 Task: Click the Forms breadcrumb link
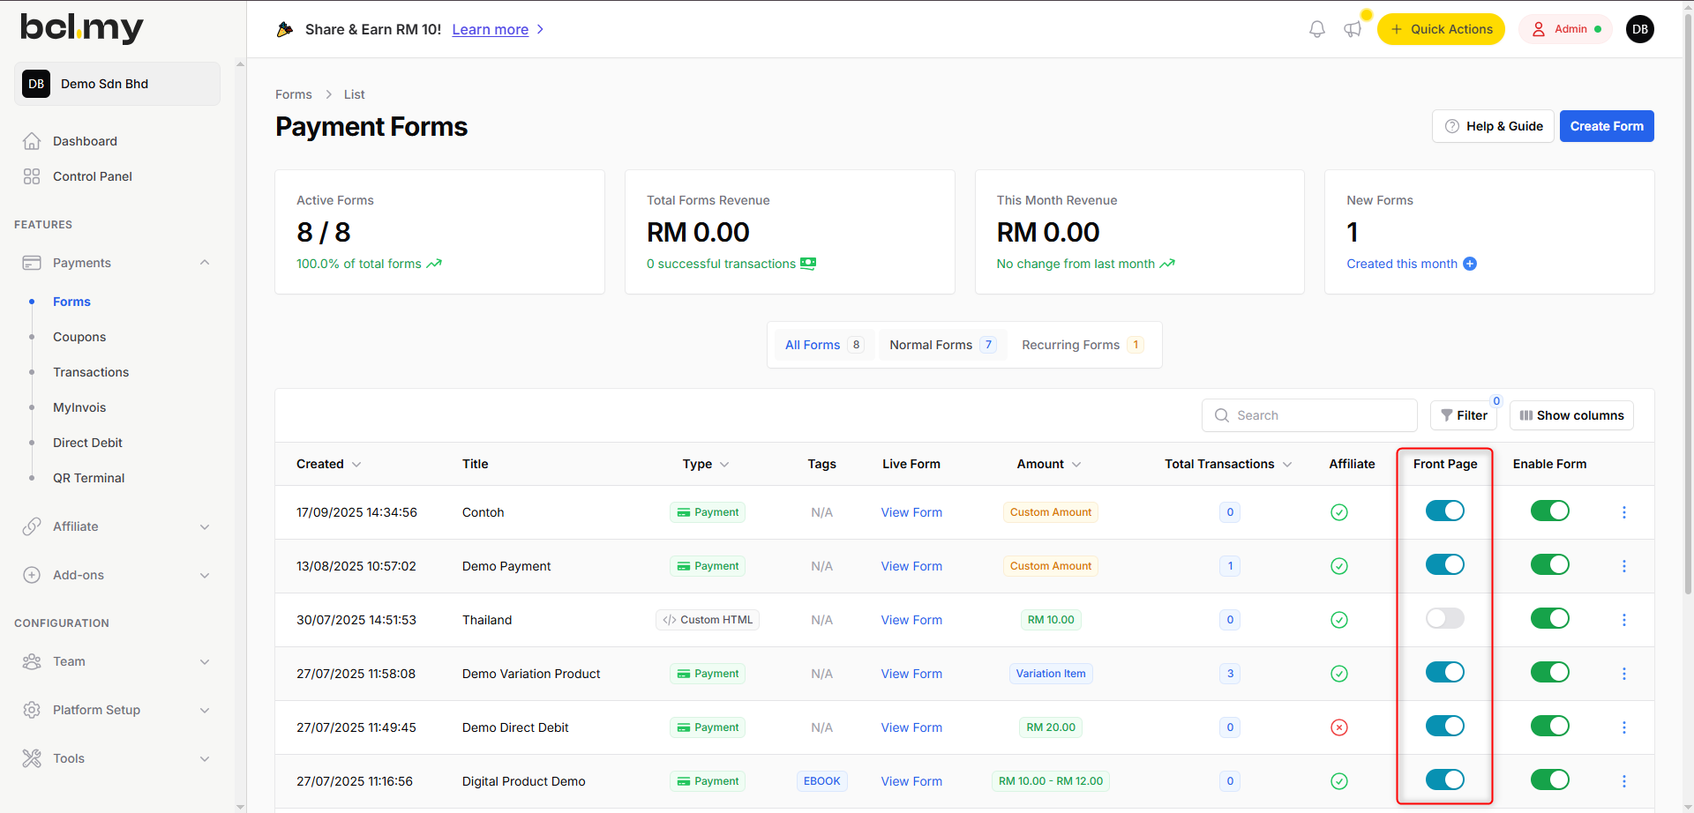click(x=294, y=94)
